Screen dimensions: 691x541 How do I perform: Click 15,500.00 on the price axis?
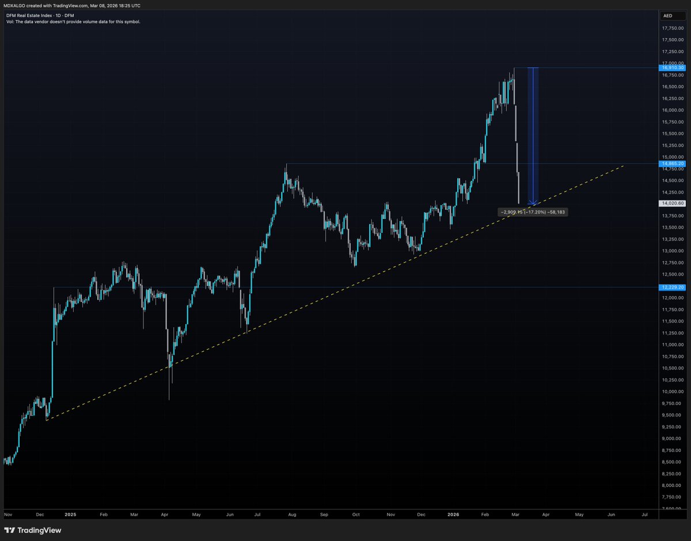click(x=673, y=134)
